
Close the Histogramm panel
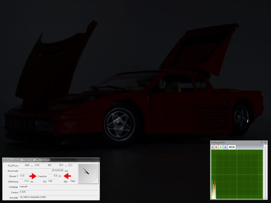click(266, 143)
